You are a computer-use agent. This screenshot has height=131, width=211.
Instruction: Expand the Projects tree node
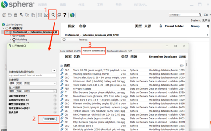tap(10, 36)
